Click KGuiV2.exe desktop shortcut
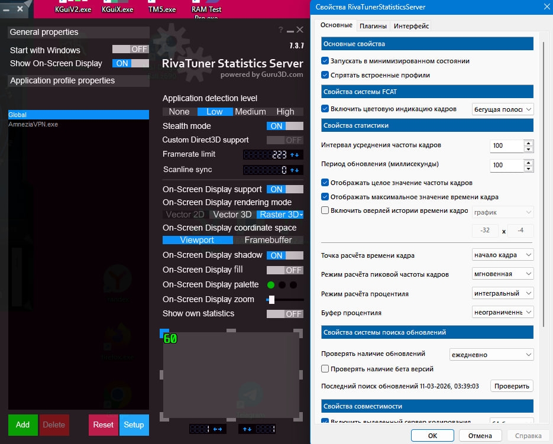Image resolution: width=553 pixels, height=444 pixels. pos(73,9)
